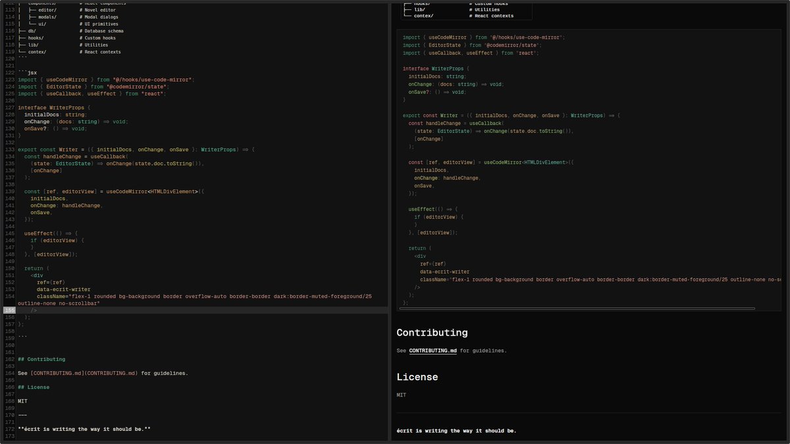
Task: Click 'interface WriterProps {' in the editor
Action: pos(54,107)
